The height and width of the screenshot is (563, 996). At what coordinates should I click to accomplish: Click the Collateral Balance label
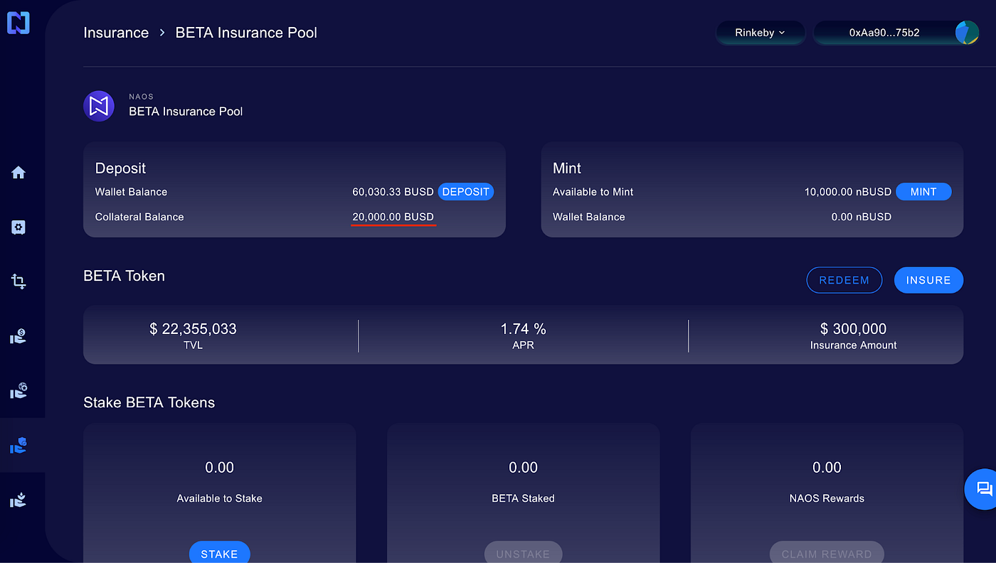coord(139,217)
